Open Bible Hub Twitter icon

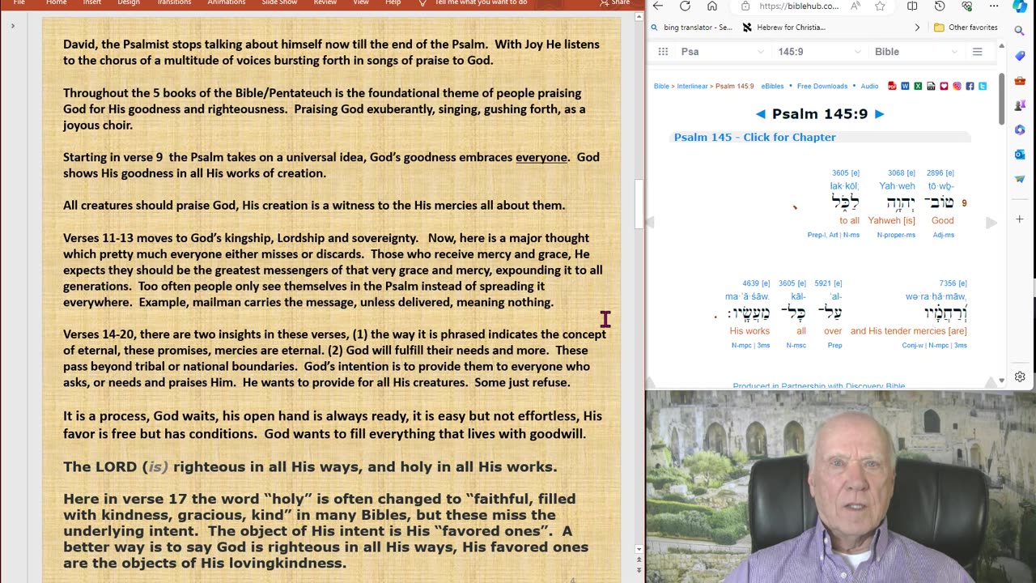tap(983, 86)
